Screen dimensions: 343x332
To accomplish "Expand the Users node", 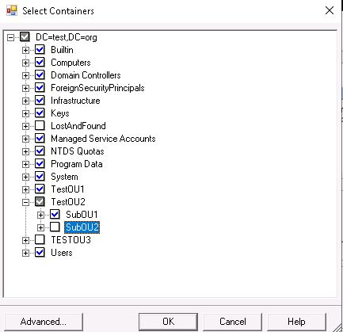I will click(x=25, y=253).
